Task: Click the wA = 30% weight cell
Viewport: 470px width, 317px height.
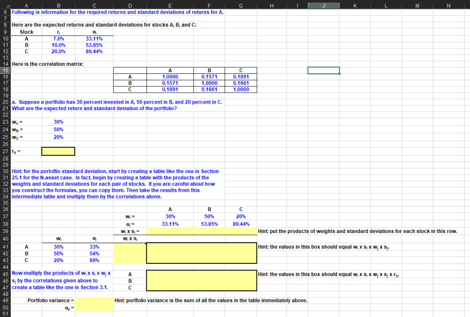Action: click(x=59, y=122)
